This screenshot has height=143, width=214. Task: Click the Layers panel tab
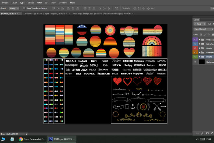(196, 19)
